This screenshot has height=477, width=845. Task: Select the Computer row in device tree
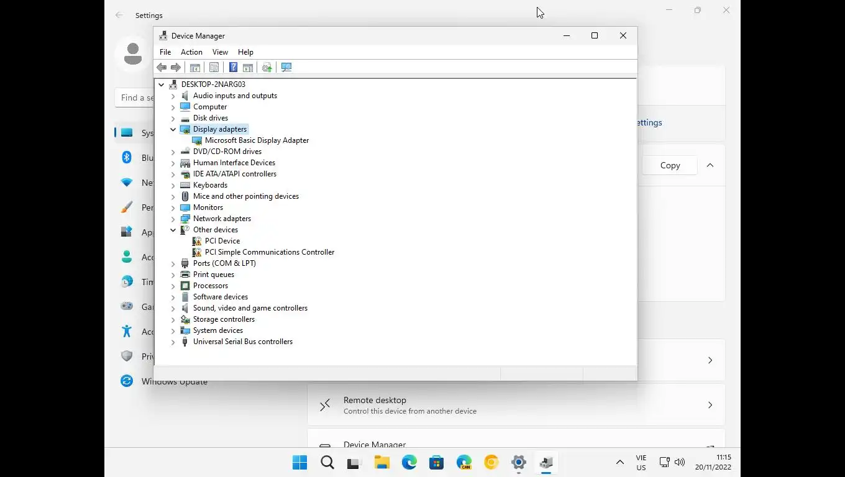click(209, 107)
